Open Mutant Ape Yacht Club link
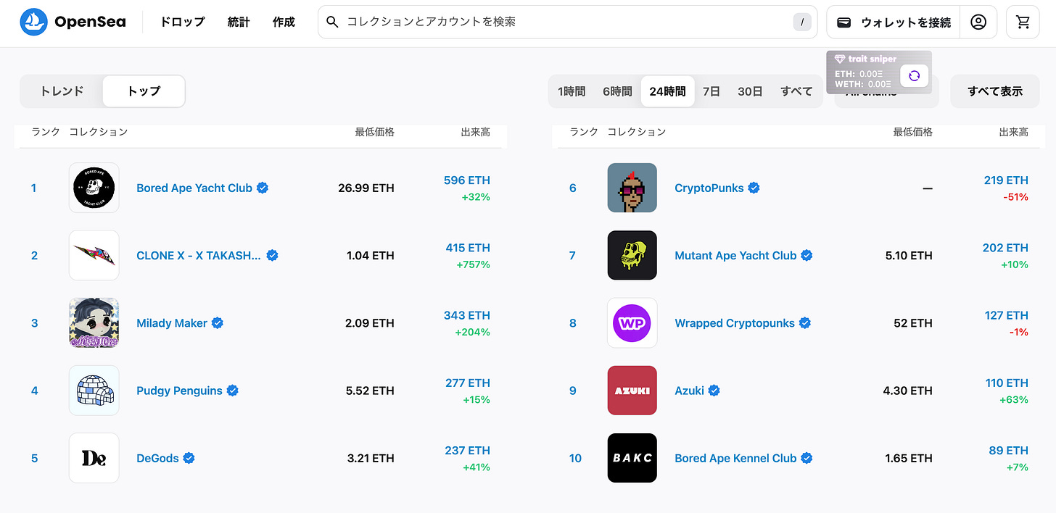 click(x=735, y=255)
